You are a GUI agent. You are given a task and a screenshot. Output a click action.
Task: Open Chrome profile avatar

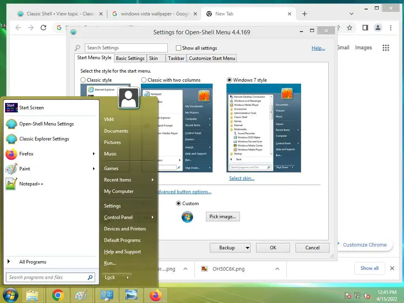click(378, 28)
